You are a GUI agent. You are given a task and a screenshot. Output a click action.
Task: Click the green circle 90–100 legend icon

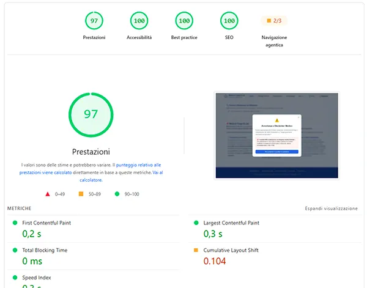click(x=117, y=194)
